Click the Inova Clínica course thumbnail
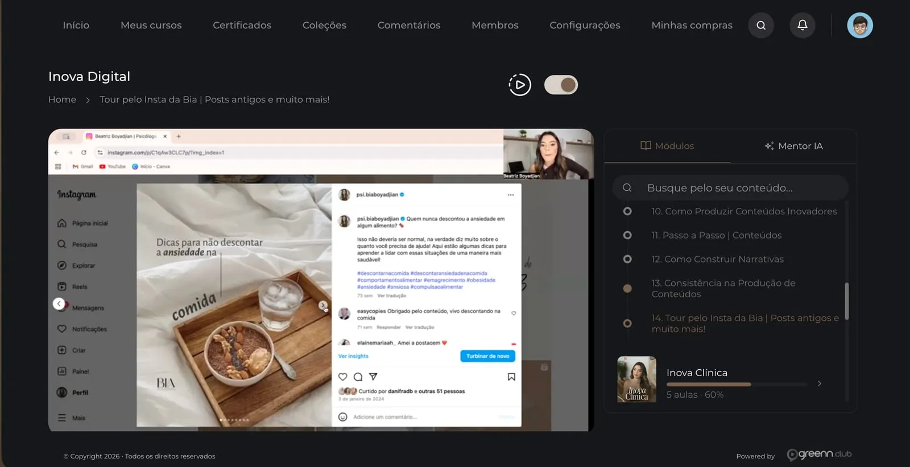 click(x=637, y=380)
